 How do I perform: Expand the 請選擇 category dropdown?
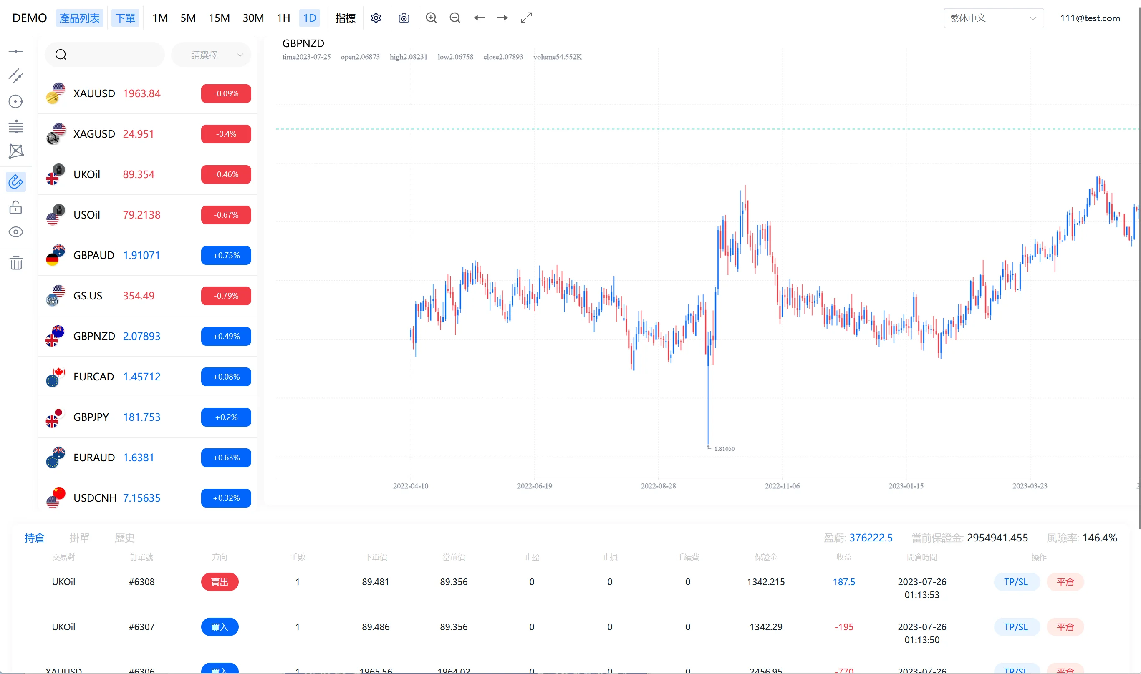(x=211, y=55)
